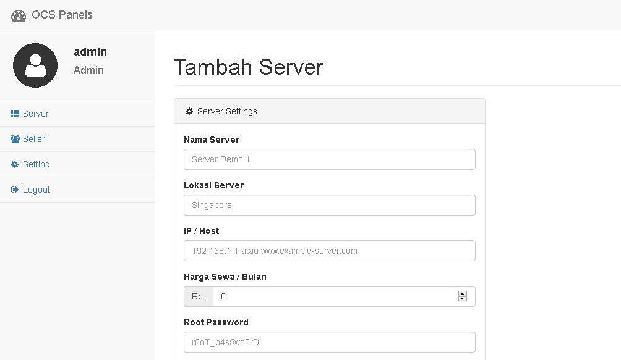Select the list icon next to Server

coord(14,113)
